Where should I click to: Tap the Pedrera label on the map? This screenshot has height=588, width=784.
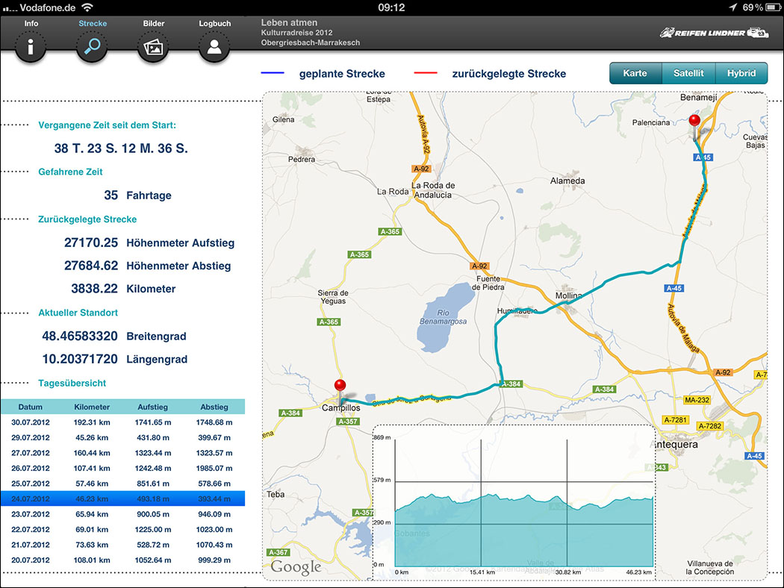point(302,160)
